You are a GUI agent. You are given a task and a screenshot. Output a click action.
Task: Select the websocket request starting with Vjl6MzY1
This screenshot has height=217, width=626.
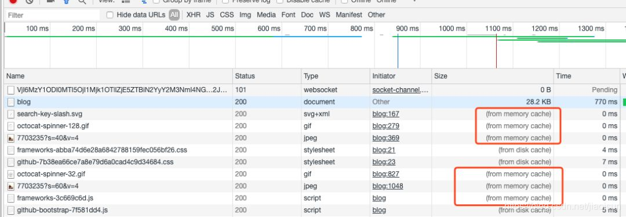pyautogui.click(x=122, y=90)
